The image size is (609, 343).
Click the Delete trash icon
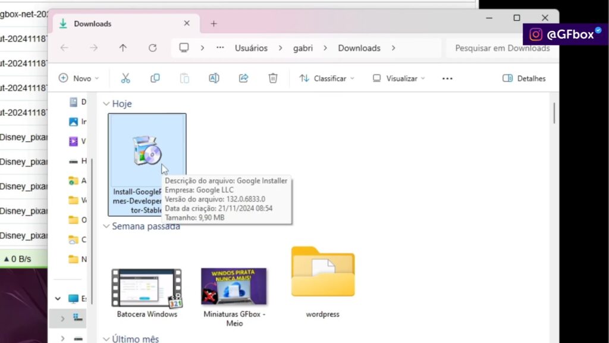tap(273, 79)
